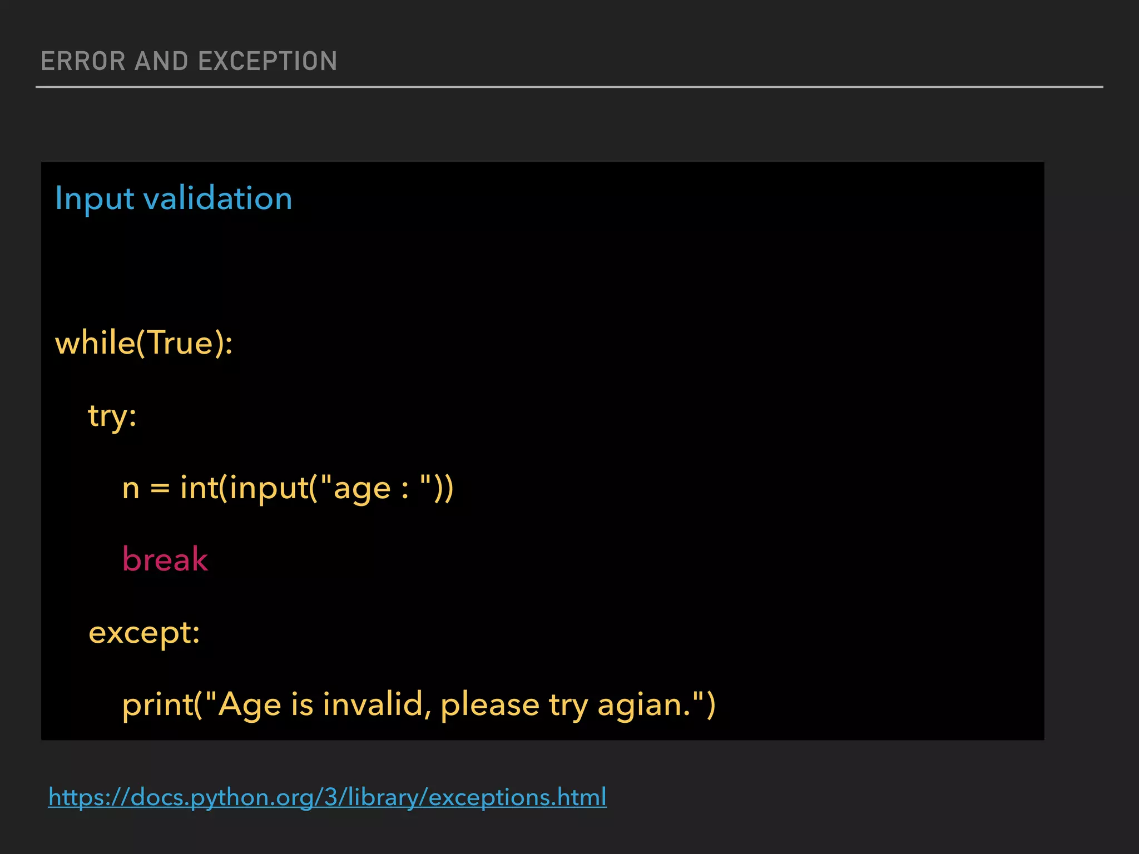
Task: Click the word True inside the while parentheses
Action: coord(181,342)
